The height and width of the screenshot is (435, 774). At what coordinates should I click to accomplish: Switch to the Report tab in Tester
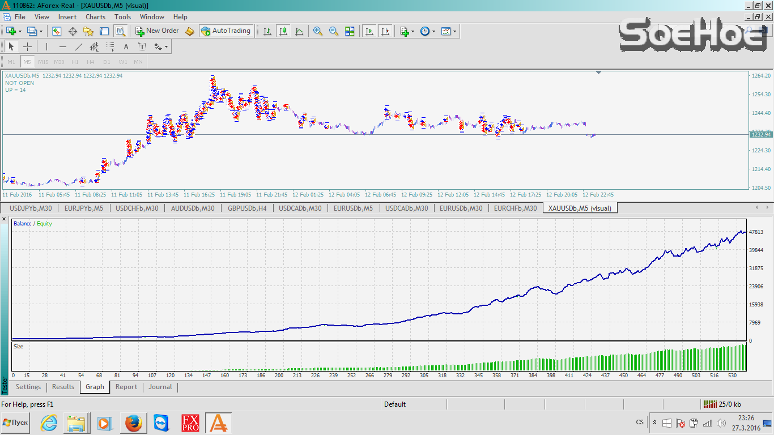(126, 387)
